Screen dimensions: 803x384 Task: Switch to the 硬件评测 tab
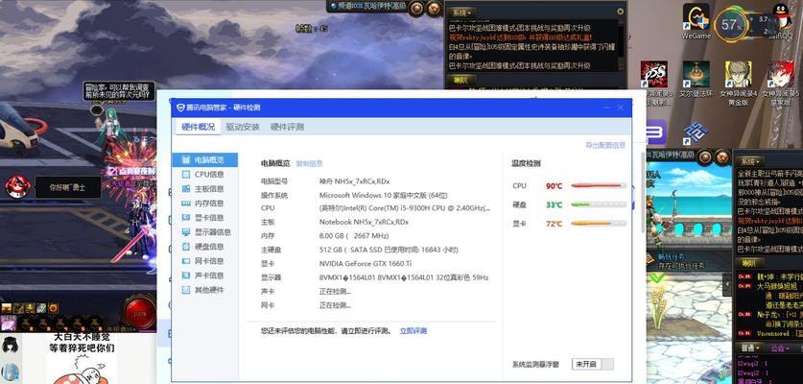click(287, 127)
